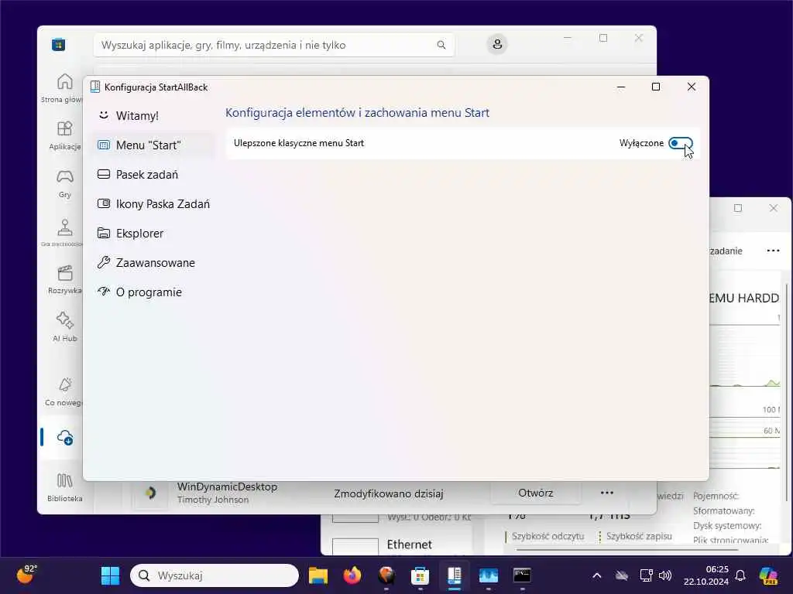Image resolution: width=793 pixels, height=594 pixels.
Task: Open Microsoft Store from taskbar
Action: [x=420, y=575]
